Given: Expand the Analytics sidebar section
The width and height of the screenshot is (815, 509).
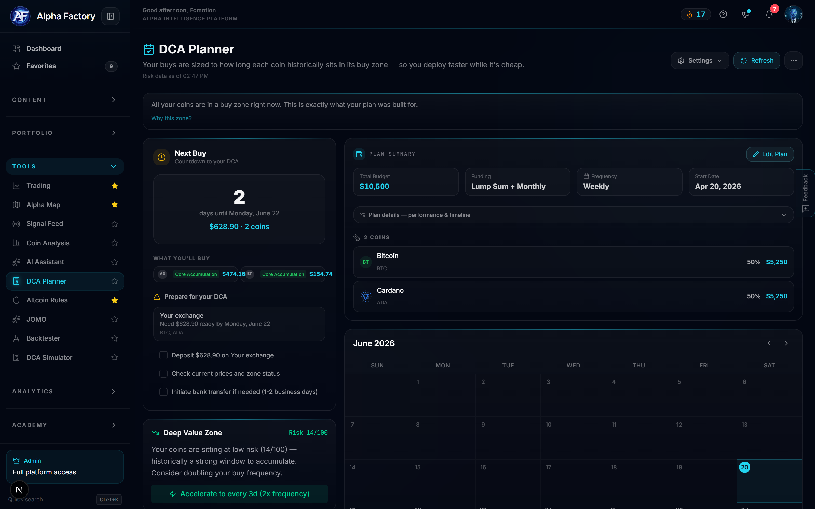Looking at the screenshot, I should [65, 391].
